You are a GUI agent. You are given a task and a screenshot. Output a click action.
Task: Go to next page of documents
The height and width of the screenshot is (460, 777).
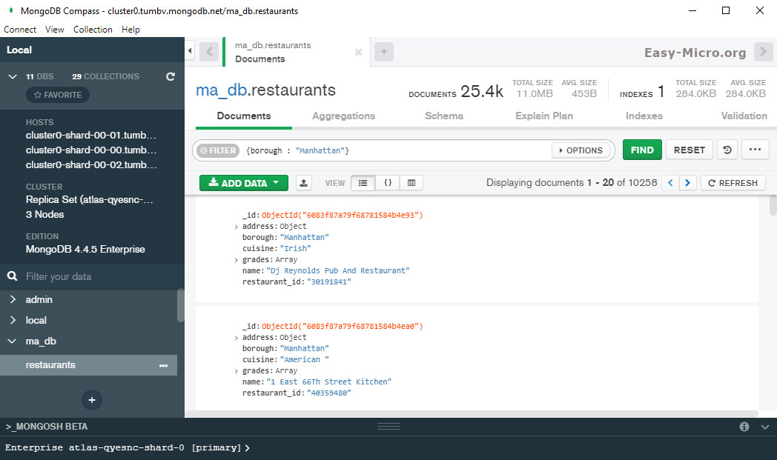pyautogui.click(x=688, y=183)
